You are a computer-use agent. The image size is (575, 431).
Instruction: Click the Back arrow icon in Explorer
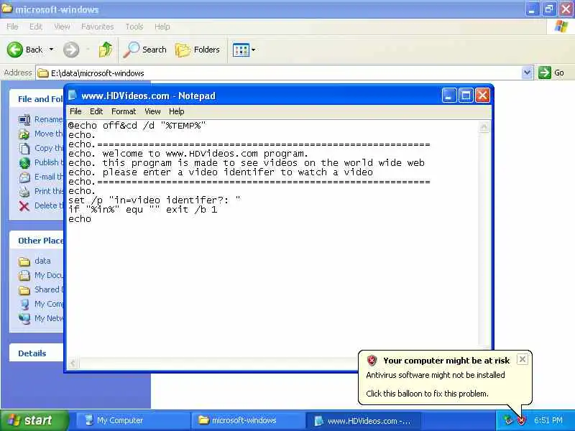click(x=15, y=50)
